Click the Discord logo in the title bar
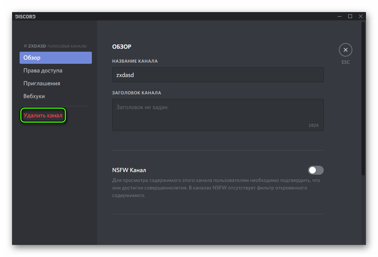This screenshot has height=257, width=378. pyautogui.click(x=25, y=17)
